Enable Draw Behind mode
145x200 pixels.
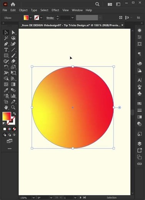click(x=10, y=135)
